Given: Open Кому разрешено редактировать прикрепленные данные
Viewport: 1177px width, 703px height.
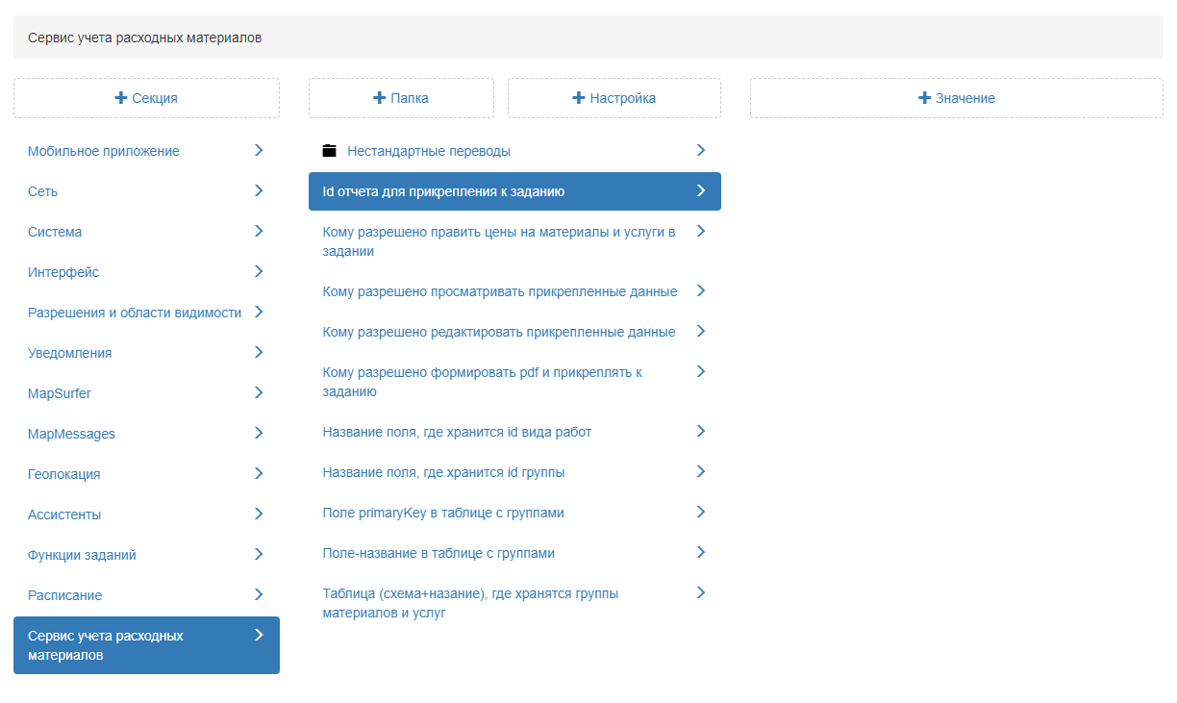Looking at the screenshot, I should click(x=514, y=332).
